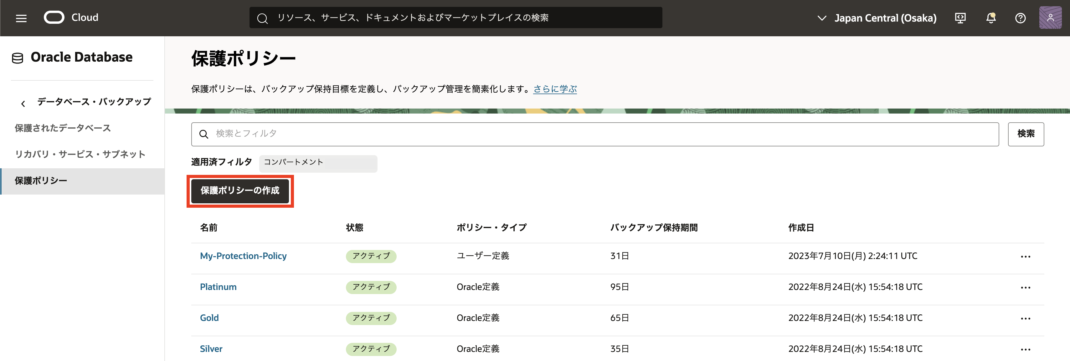This screenshot has height=361, width=1070.
Task: Open the help question mark icon
Action: 1020,18
